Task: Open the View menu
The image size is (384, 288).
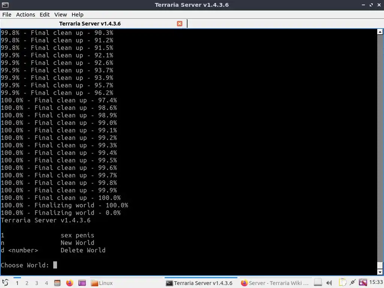Action: coord(60,15)
